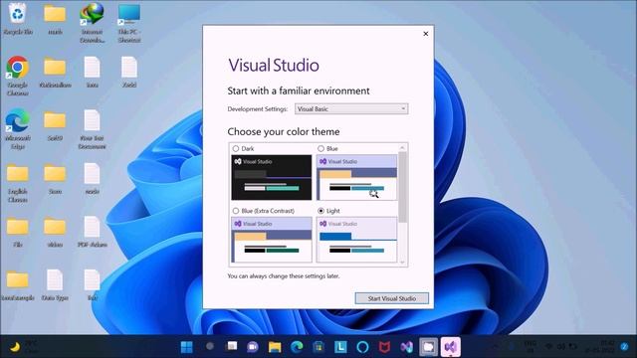Select the File folder on the desktop
Screen dimensions: 637x358
[18, 232]
